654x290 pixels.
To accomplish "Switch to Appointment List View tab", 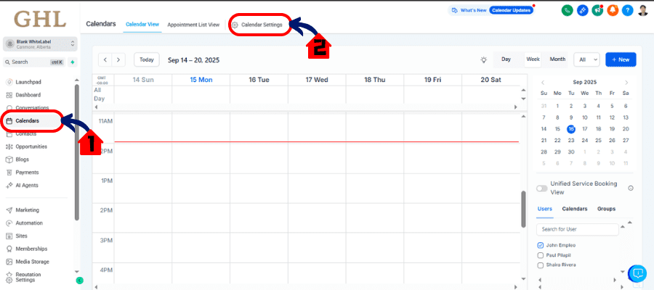I will (193, 25).
